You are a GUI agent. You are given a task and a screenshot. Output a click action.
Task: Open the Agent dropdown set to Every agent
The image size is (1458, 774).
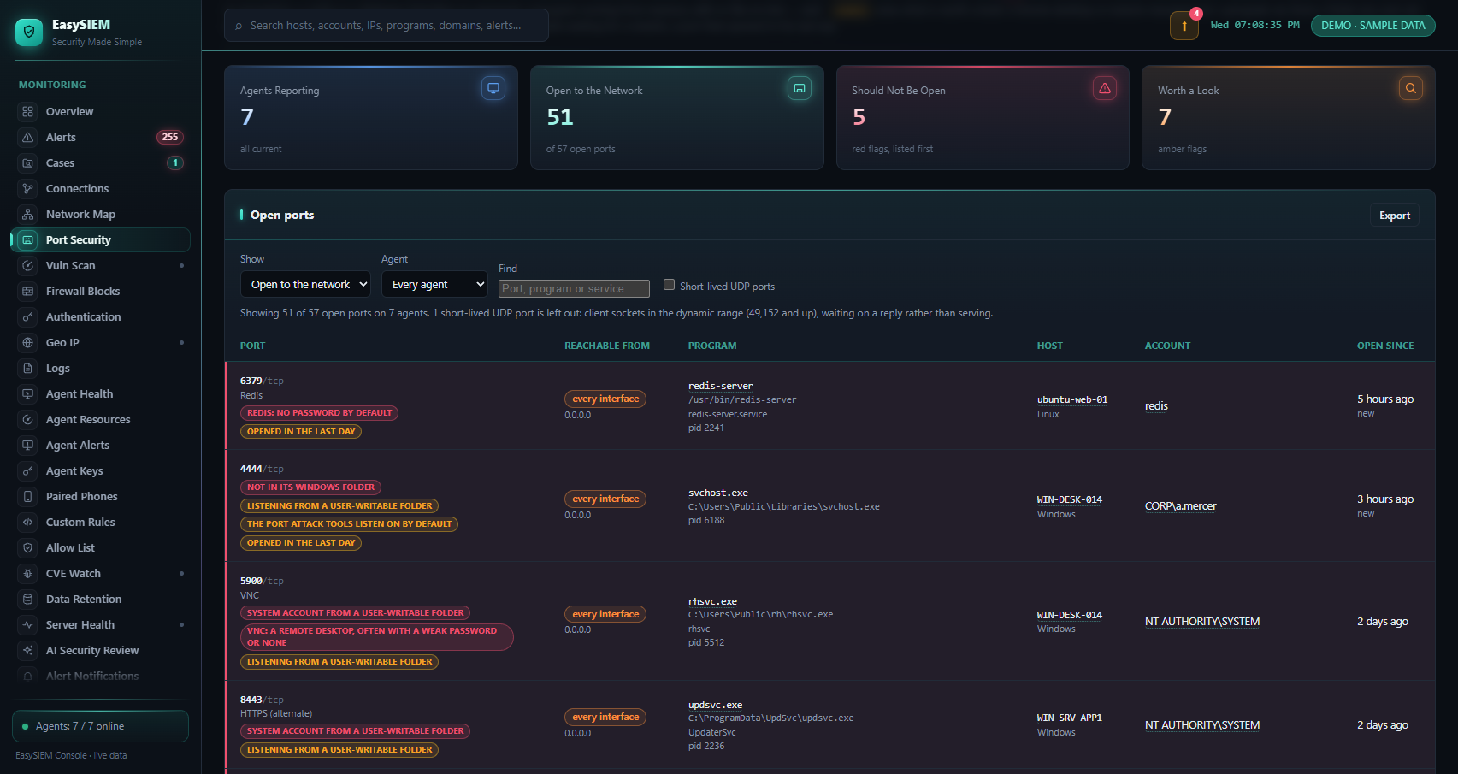tap(434, 284)
